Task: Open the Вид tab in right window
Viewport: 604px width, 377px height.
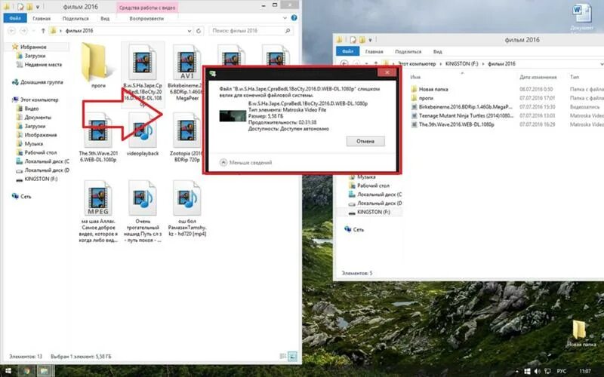Action: [x=438, y=51]
